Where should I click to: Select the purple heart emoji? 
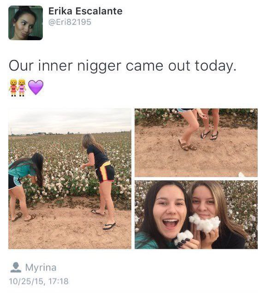[35, 87]
